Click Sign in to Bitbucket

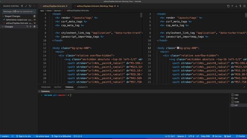(61, 136)
